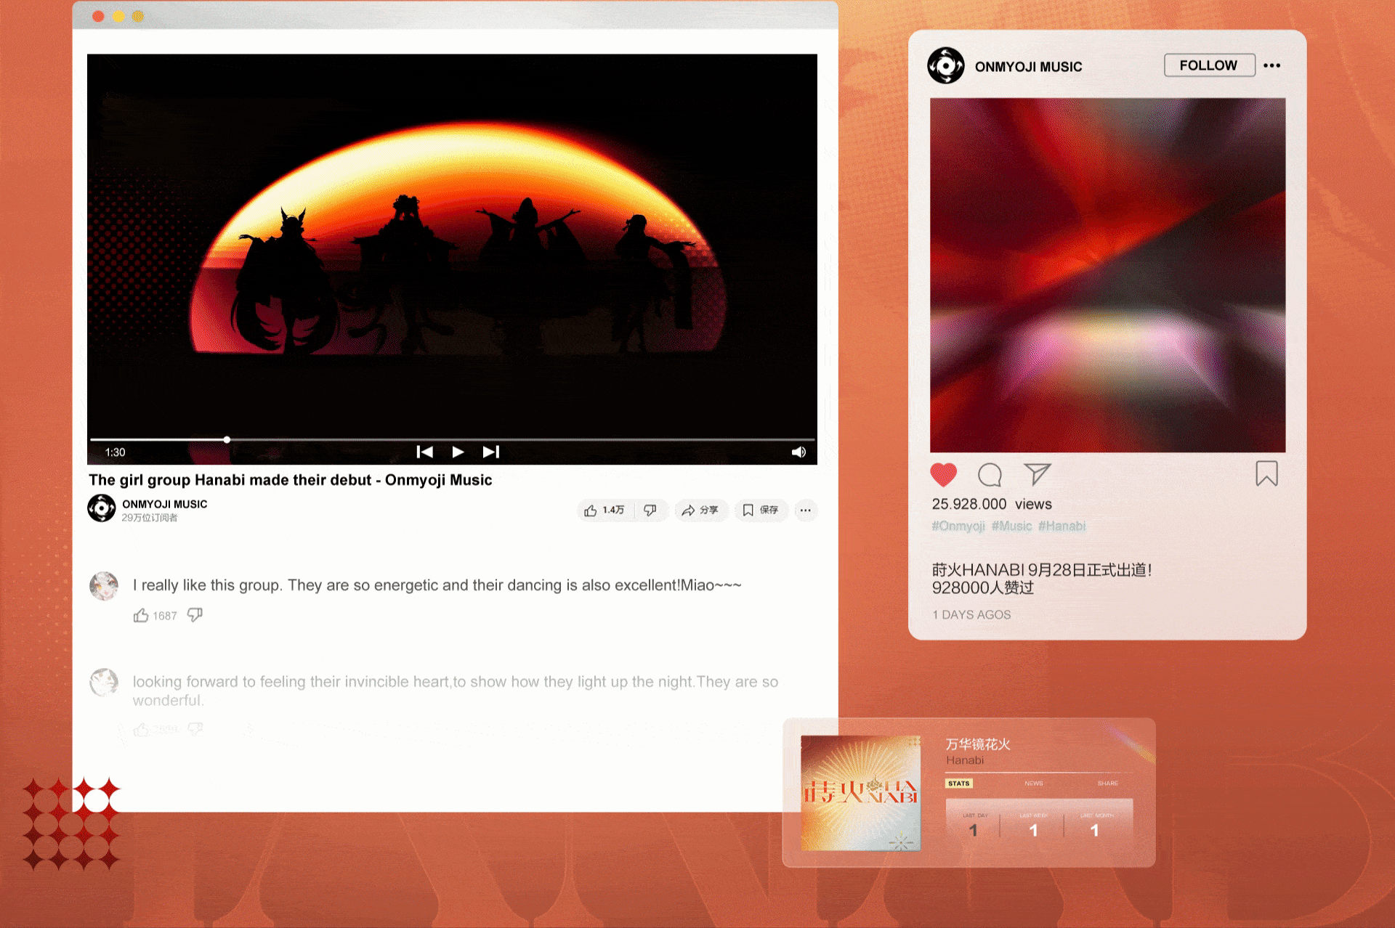Viewport: 1395px width, 928px height.
Task: Like the first comment with 1687 likes
Action: click(x=141, y=616)
